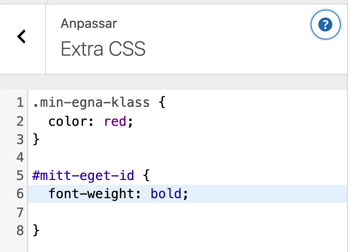Image resolution: width=360 pixels, height=252 pixels.
Task: Click the opening brace after #mitt-eget-id
Action: [146, 175]
